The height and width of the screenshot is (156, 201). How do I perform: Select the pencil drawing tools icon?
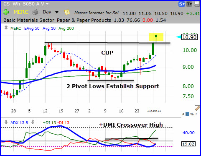click(197, 108)
